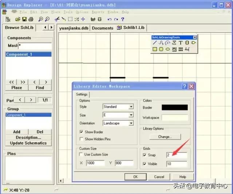Select the rectangle drawing tool
Image resolution: width=233 pixels, height=194 pixels.
pyautogui.click(x=155, y=49)
